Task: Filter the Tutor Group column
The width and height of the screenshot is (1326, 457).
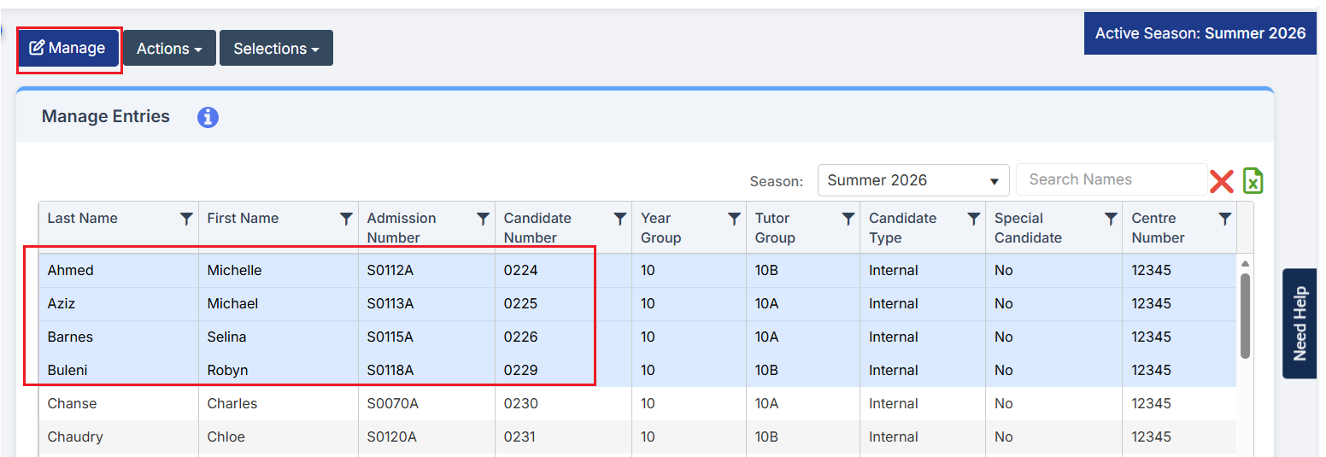Action: tap(848, 219)
